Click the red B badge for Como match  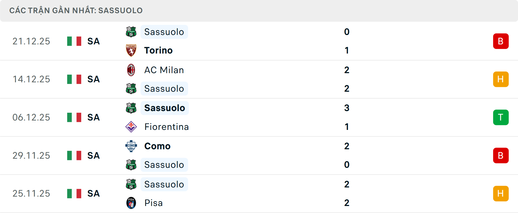click(x=501, y=155)
